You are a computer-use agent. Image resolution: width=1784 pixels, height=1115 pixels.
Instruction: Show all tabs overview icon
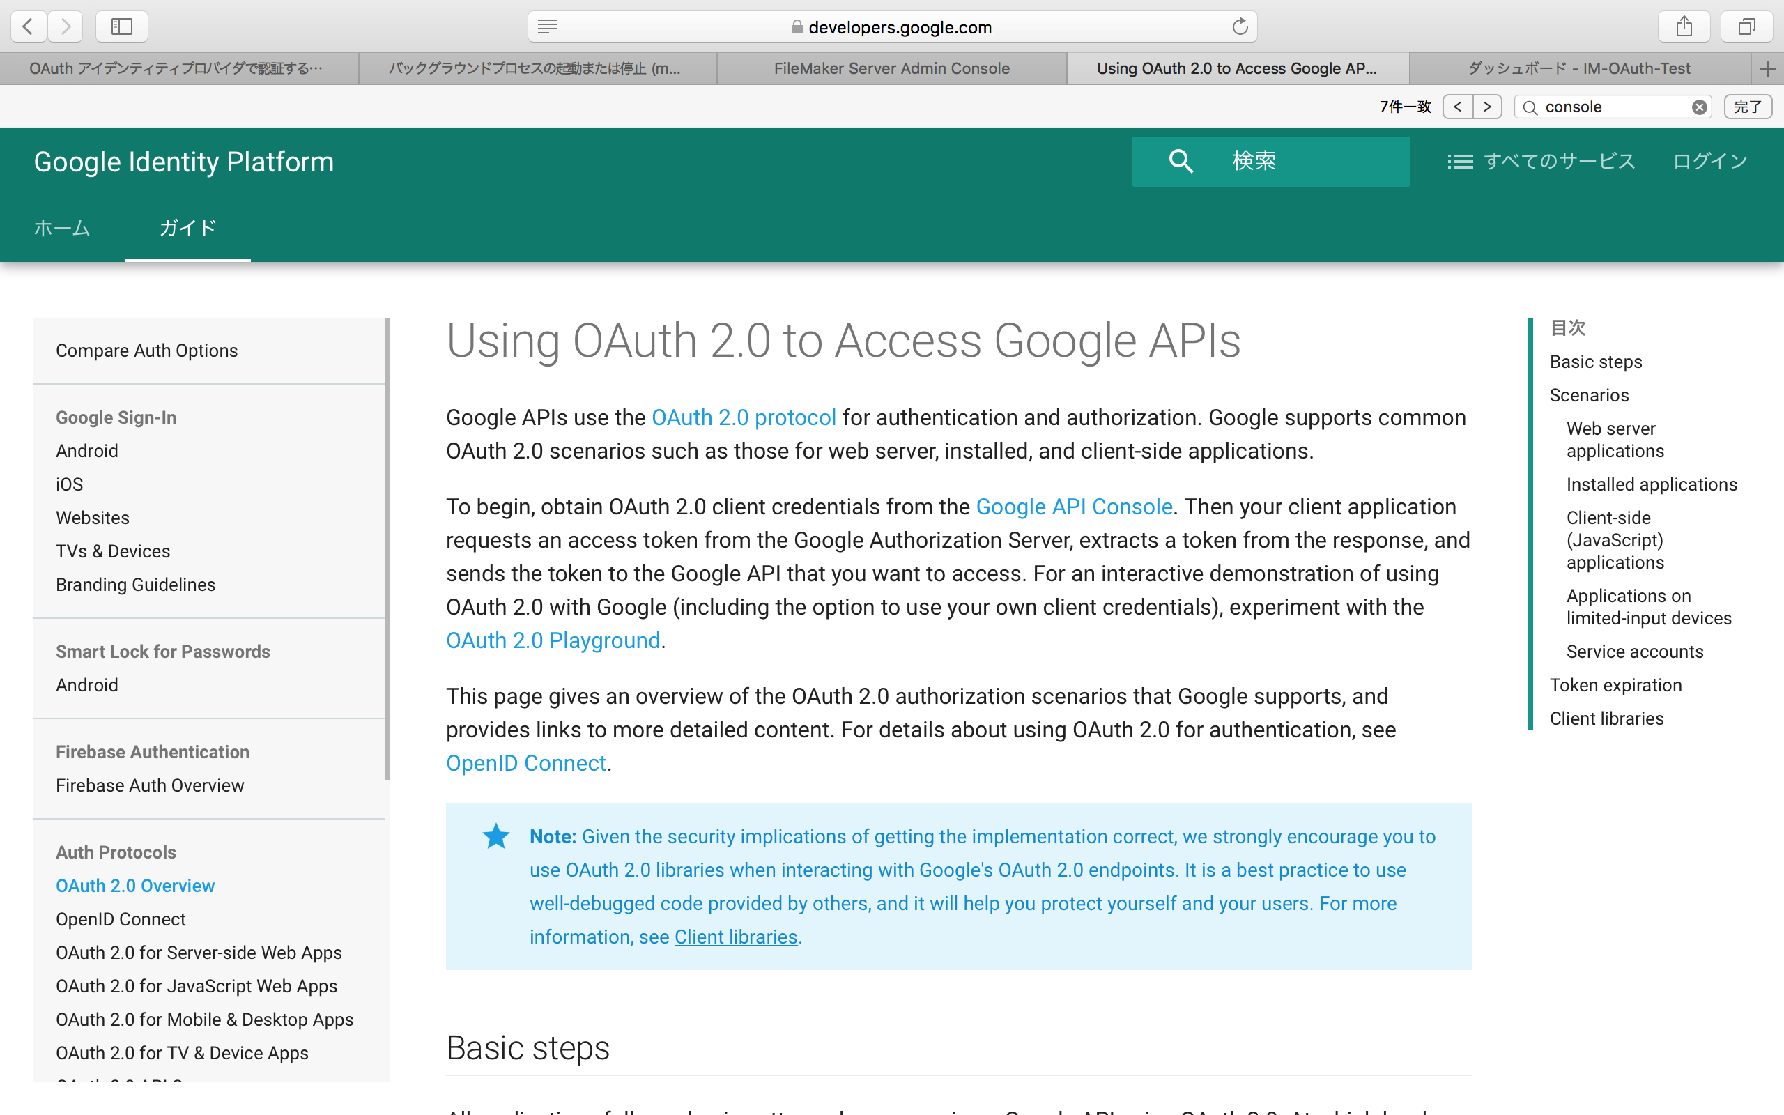pyautogui.click(x=1746, y=26)
